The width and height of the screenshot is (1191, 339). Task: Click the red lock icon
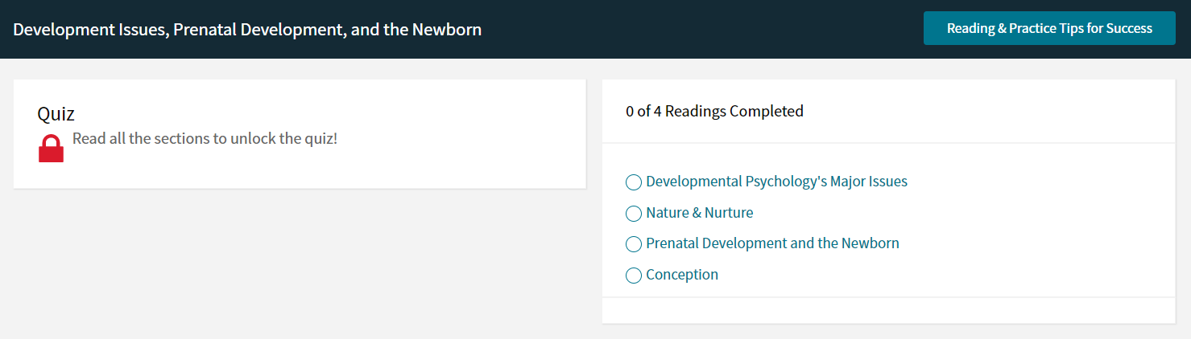pyautogui.click(x=51, y=149)
